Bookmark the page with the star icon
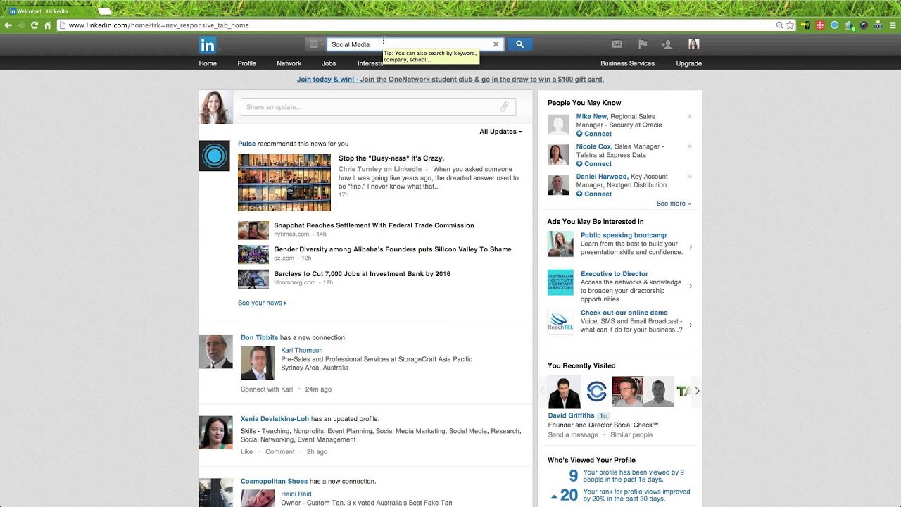Screen dimensions: 901x507 pyautogui.click(x=790, y=25)
